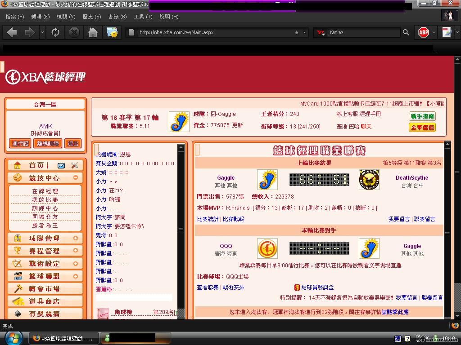Open history dropdown next to forward button

(42, 32)
